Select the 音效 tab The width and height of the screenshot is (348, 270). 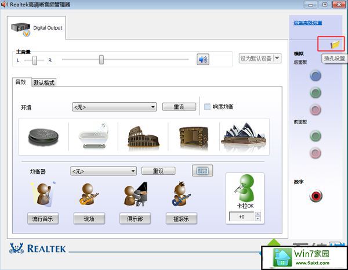[21, 82]
